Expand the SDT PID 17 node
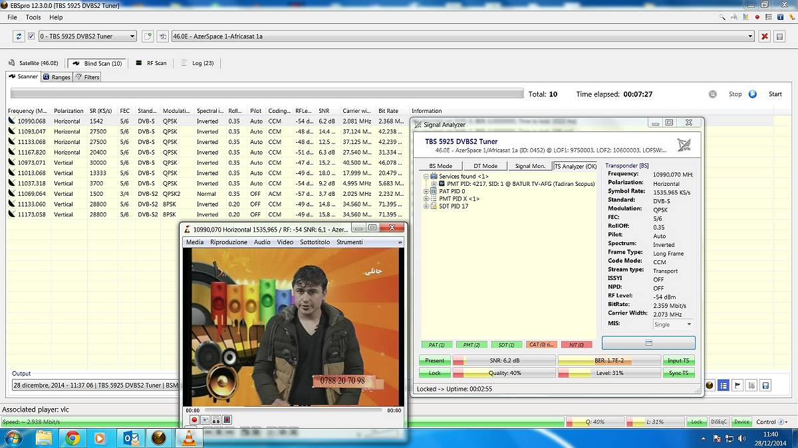The width and height of the screenshot is (798, 448). (x=425, y=206)
